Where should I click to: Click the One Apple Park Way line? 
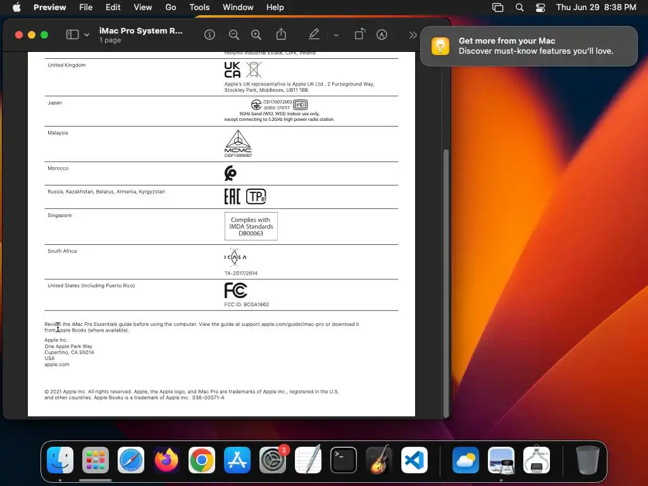click(x=68, y=346)
